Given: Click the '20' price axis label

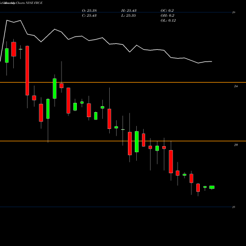Looking at the screenshot, I should [236, 145].
